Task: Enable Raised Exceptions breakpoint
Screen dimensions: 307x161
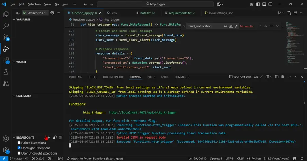Action: pos(19,143)
